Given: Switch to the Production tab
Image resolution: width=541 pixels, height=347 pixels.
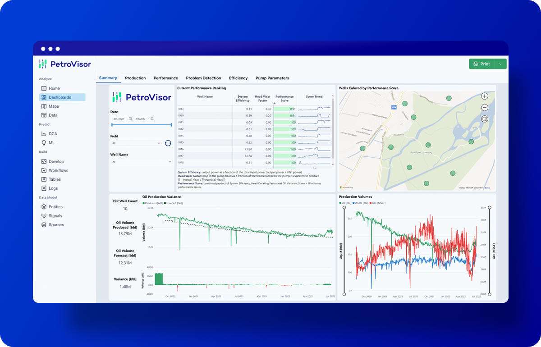Looking at the screenshot, I should [135, 78].
